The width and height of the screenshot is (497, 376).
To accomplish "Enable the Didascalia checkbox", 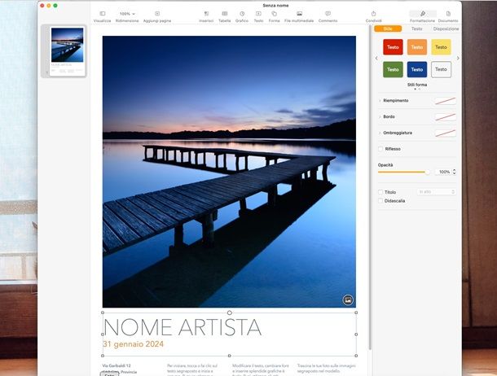I will point(380,201).
